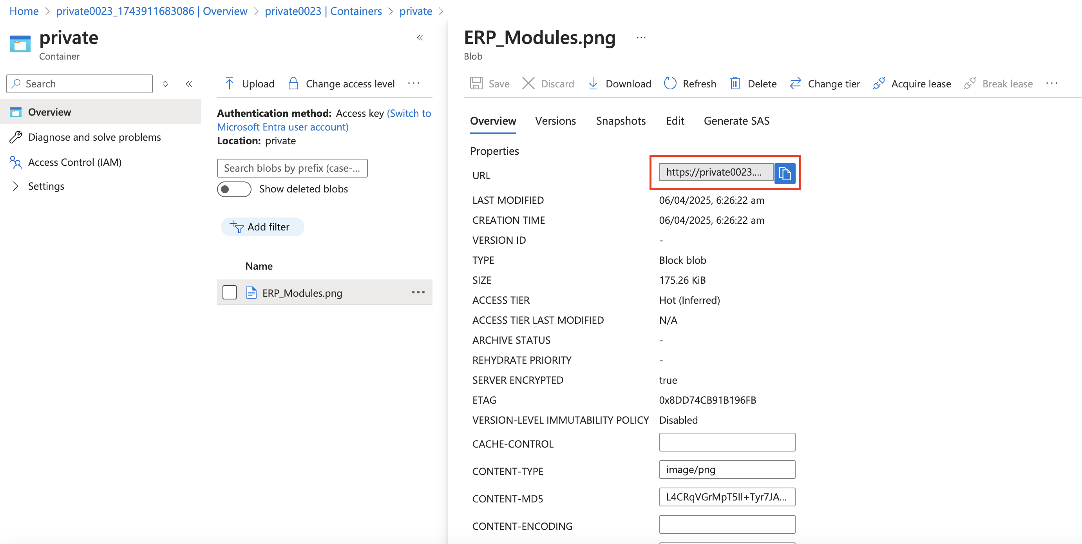
Task: Click the Refresh button label
Action: pyautogui.click(x=699, y=83)
